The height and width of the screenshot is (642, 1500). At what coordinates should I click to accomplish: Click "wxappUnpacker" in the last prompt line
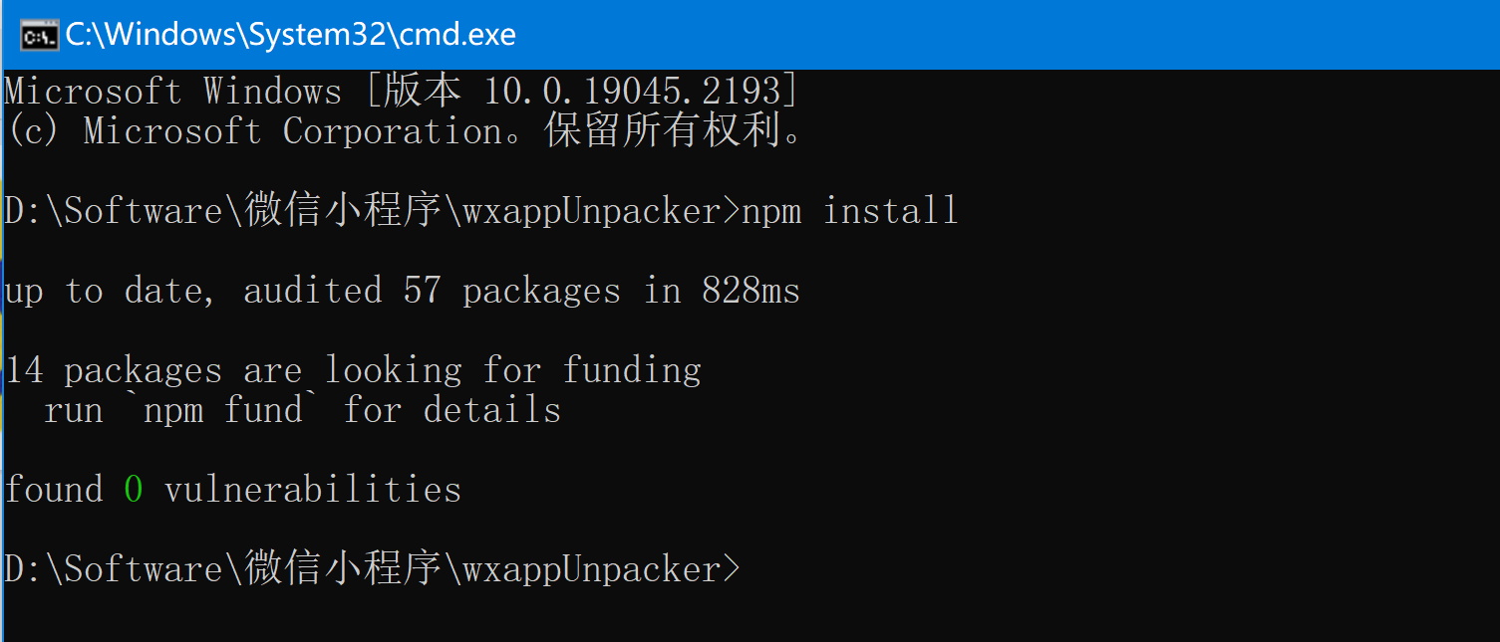[591, 569]
